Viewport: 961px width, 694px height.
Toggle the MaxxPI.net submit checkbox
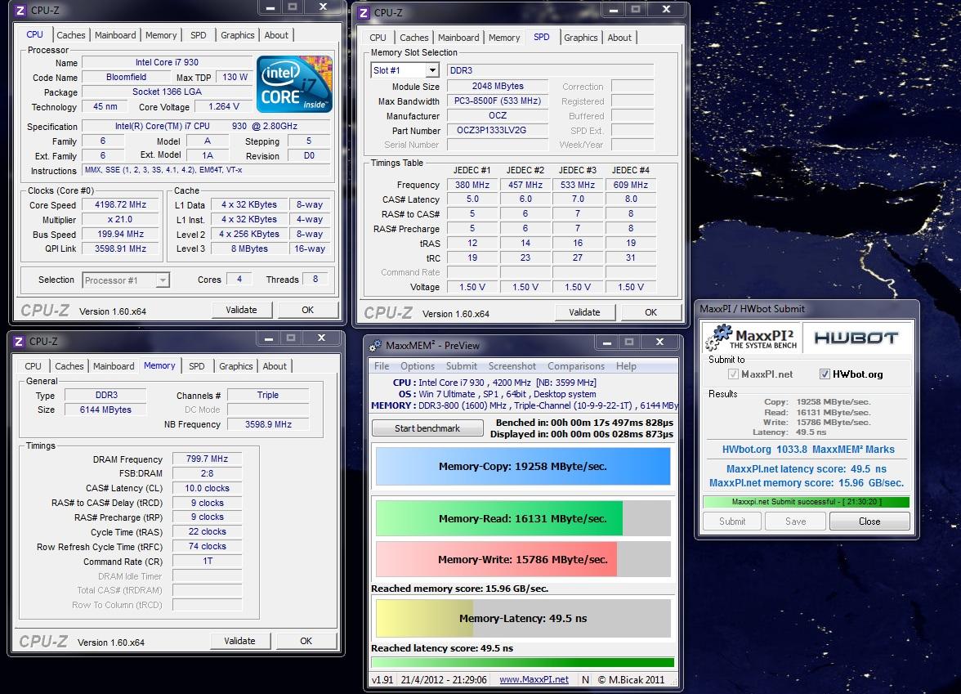732,374
